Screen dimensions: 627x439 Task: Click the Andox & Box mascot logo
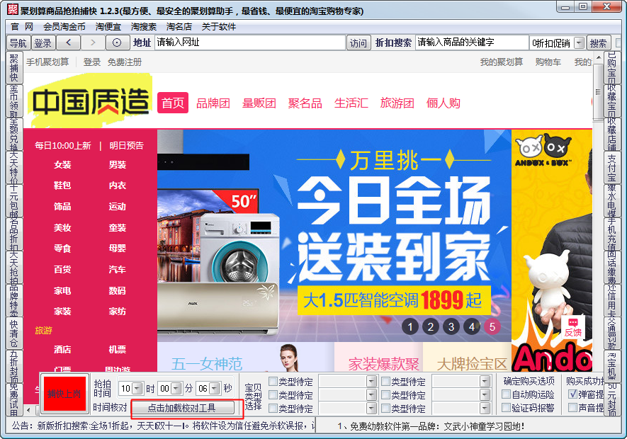coord(543,151)
